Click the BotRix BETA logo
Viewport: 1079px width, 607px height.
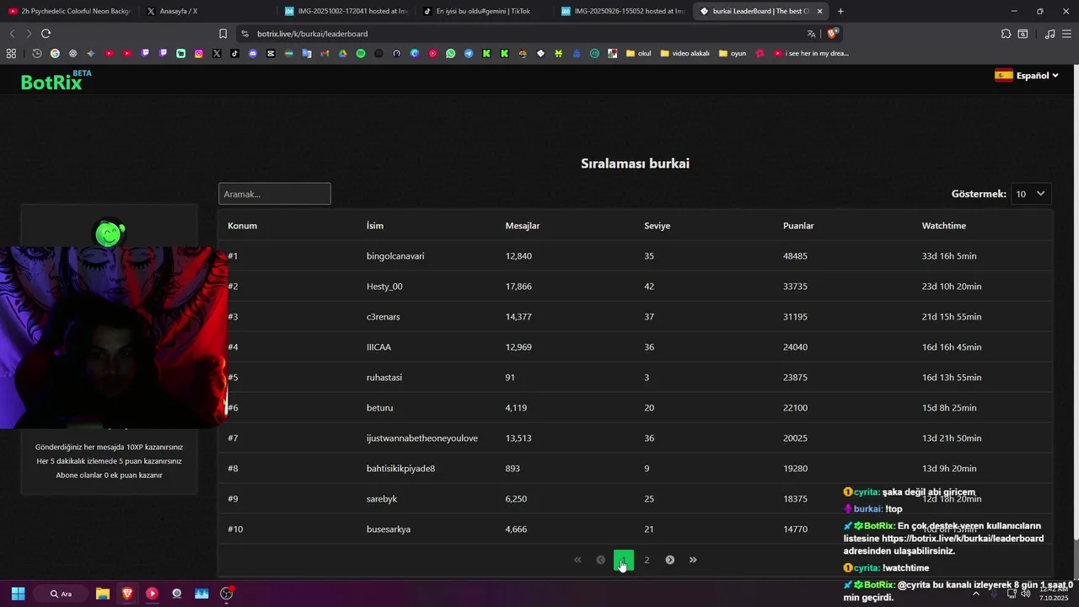coord(56,80)
